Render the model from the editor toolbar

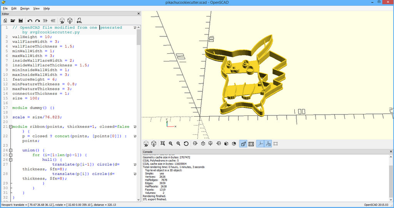click(x=70, y=21)
